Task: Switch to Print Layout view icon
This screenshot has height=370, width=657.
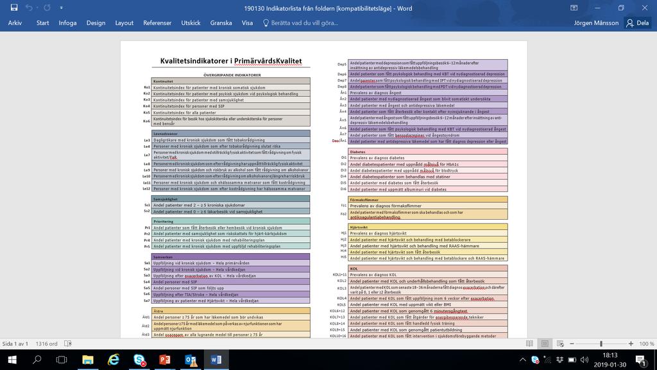Action: coord(545,344)
